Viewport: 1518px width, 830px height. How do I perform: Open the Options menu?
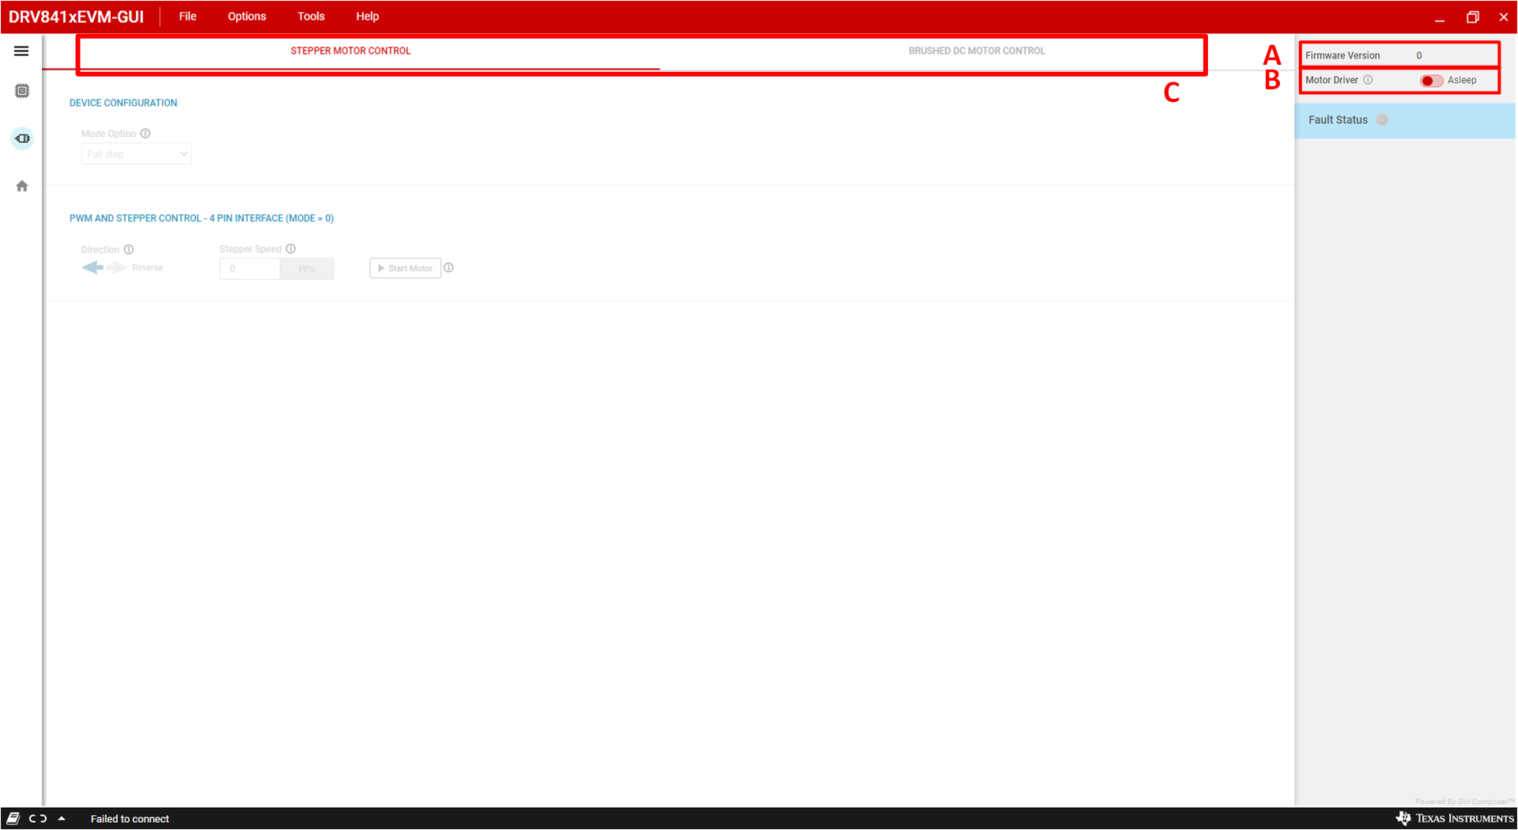tap(247, 17)
